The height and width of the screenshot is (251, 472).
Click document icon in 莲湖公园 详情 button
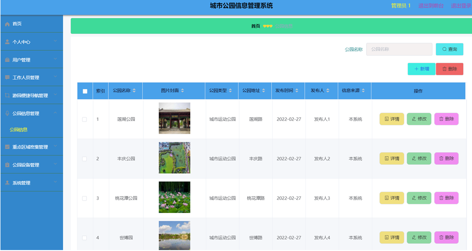point(387,119)
